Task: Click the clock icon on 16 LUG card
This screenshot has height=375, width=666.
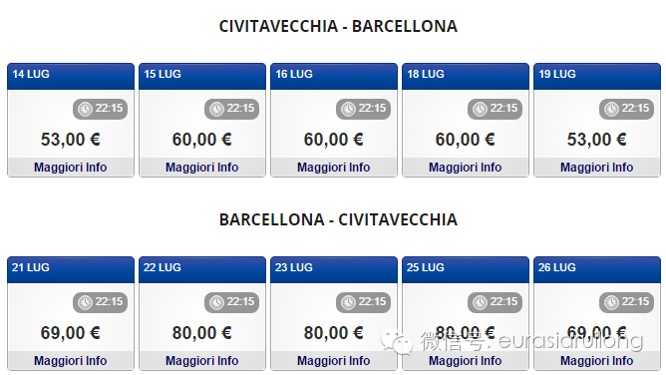Action: click(x=348, y=109)
